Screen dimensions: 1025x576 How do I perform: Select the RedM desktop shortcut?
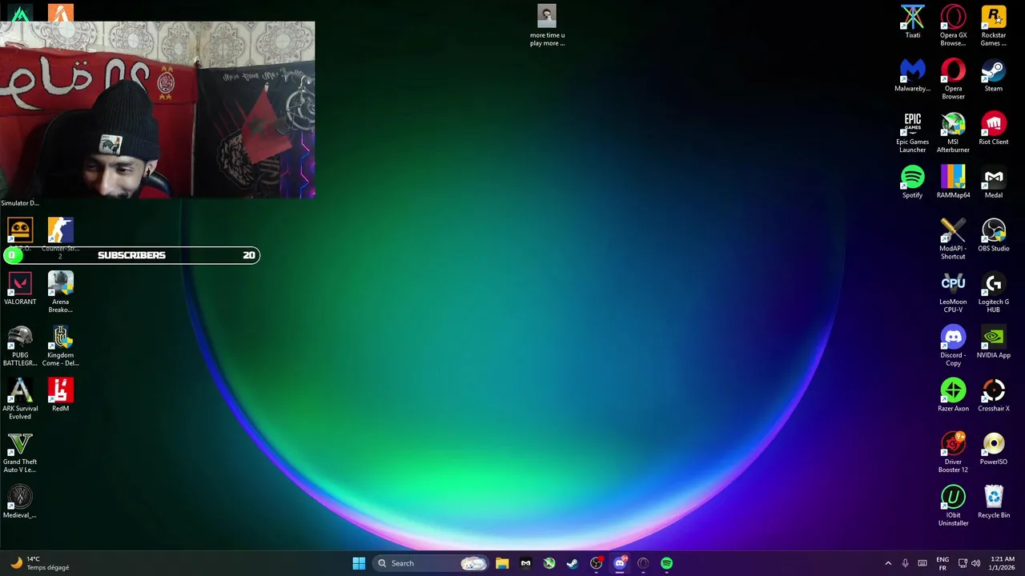pos(60,395)
